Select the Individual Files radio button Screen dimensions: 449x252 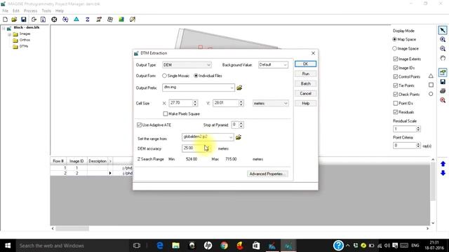pyautogui.click(x=196, y=76)
